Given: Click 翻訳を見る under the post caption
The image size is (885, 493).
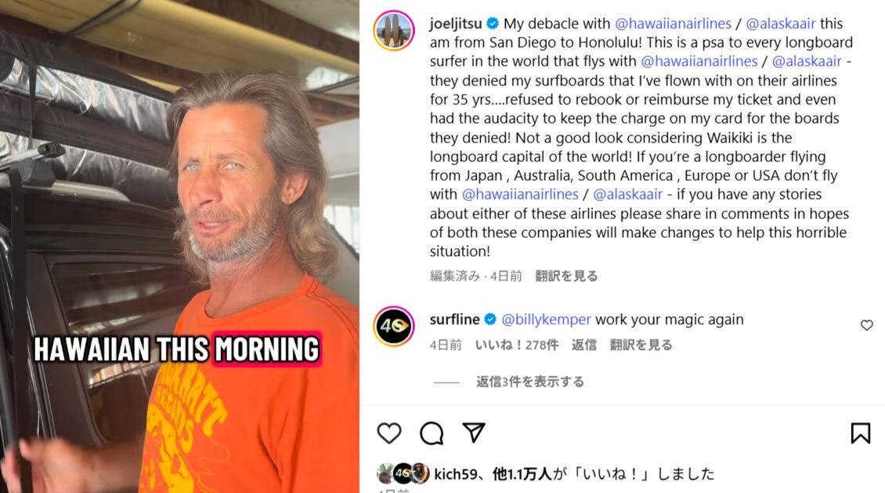Looking at the screenshot, I should (x=566, y=275).
